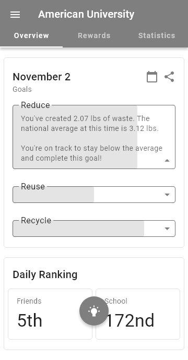Switch to the Rewards tab
The height and width of the screenshot is (360, 188).
tap(94, 35)
